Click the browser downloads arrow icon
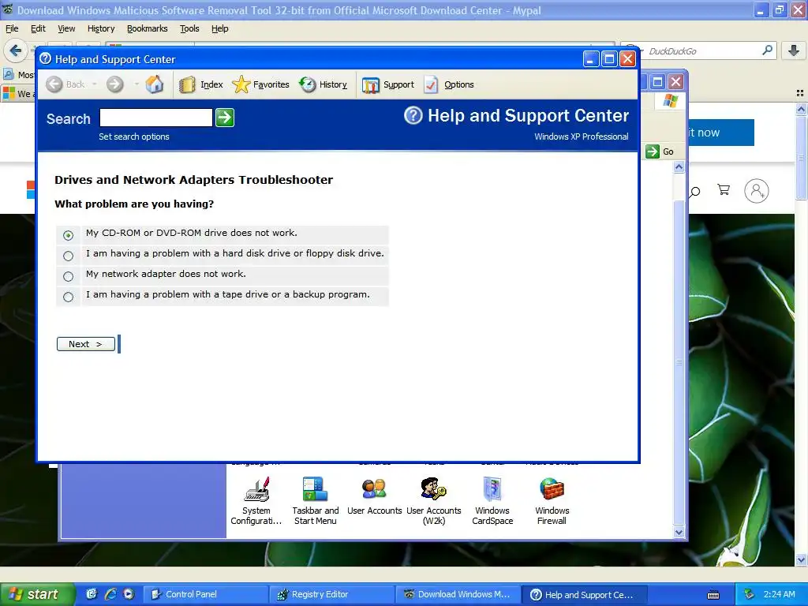808x606 pixels. pyautogui.click(x=794, y=50)
